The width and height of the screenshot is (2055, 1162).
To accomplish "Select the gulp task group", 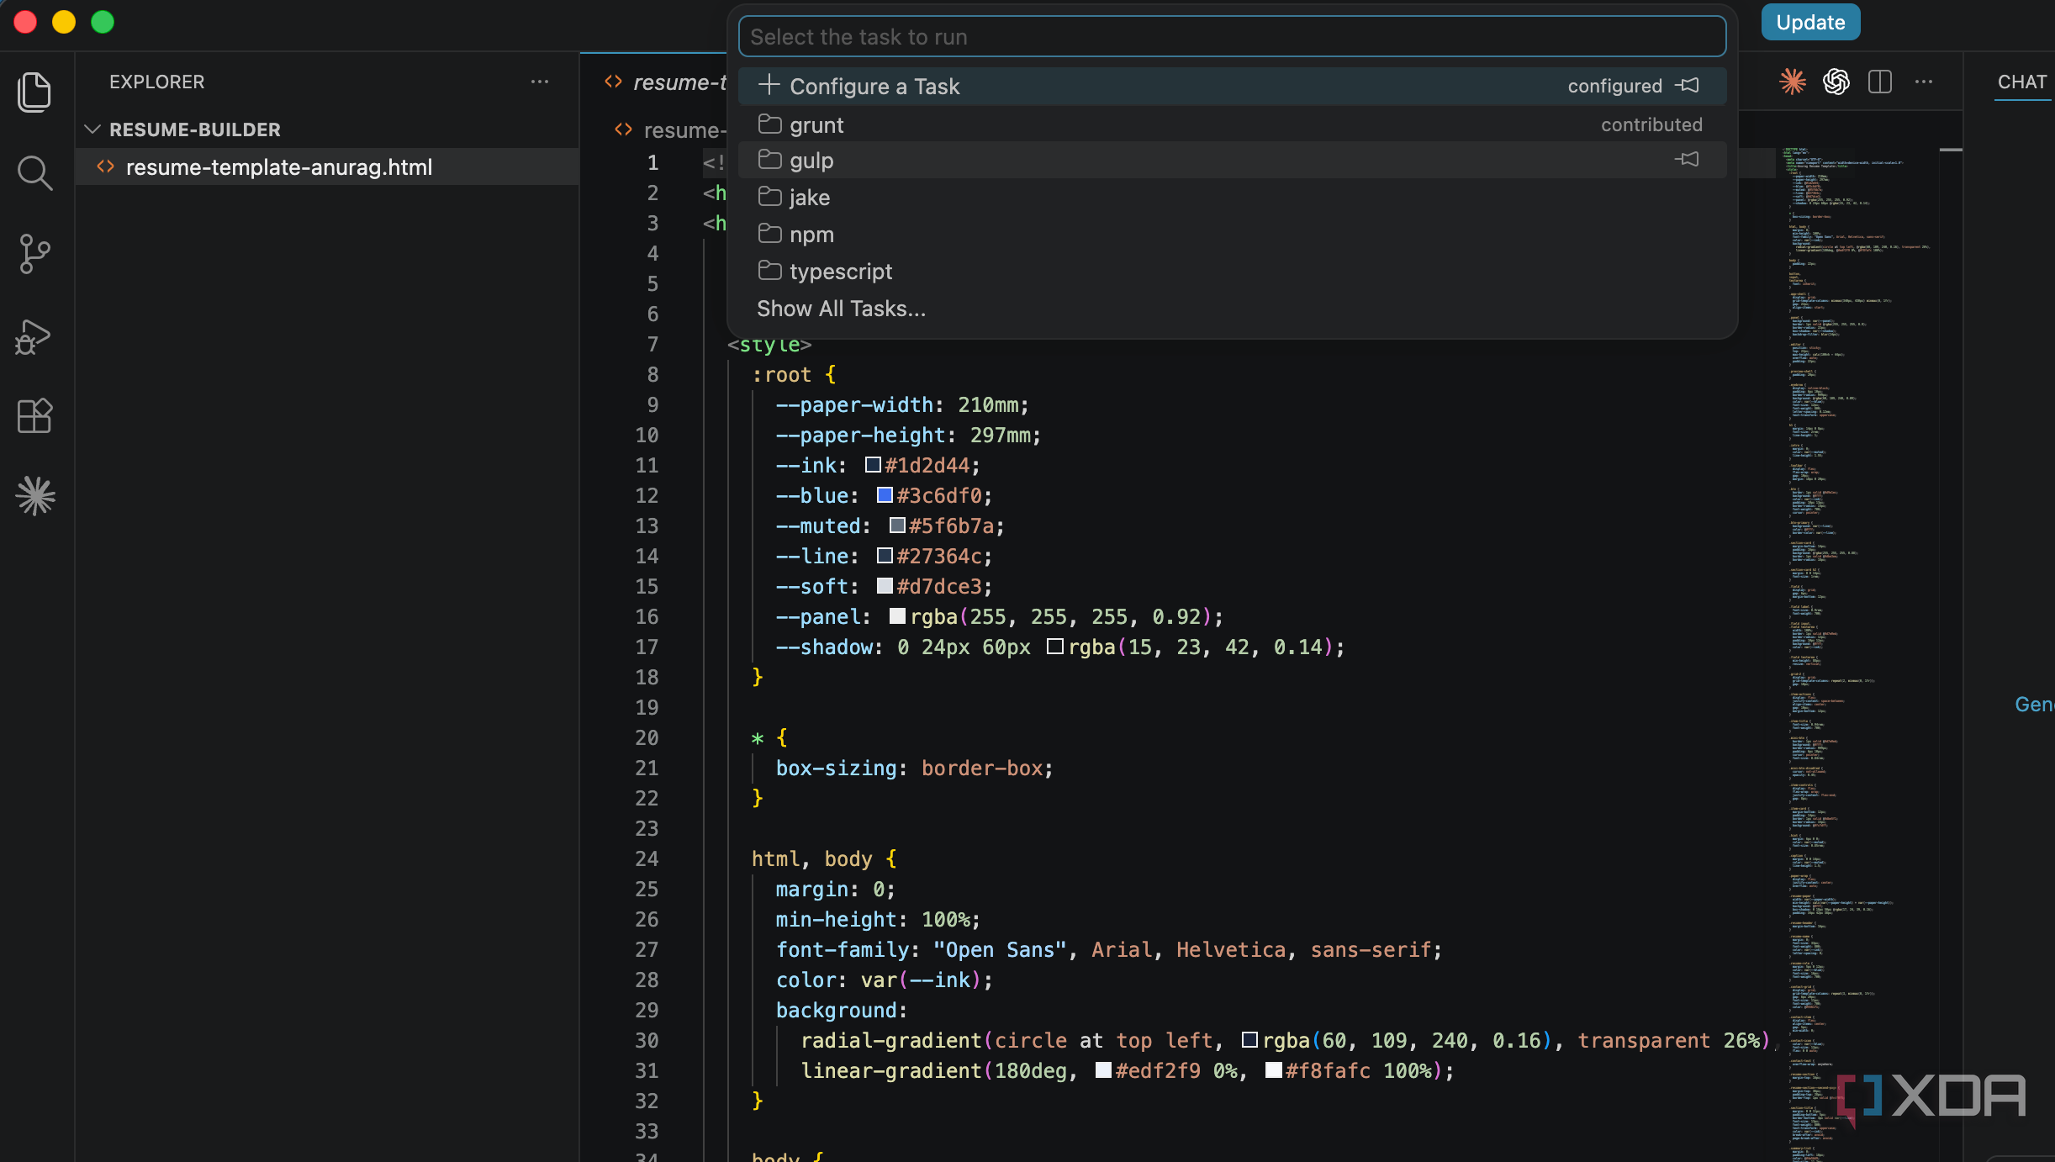I will [1232, 160].
